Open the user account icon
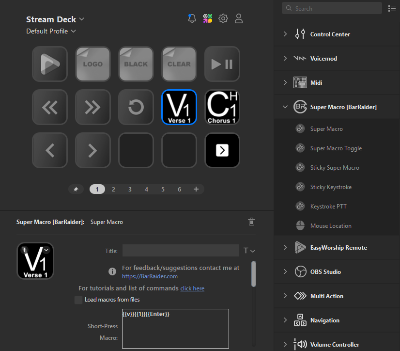400x351 pixels. pos(239,18)
